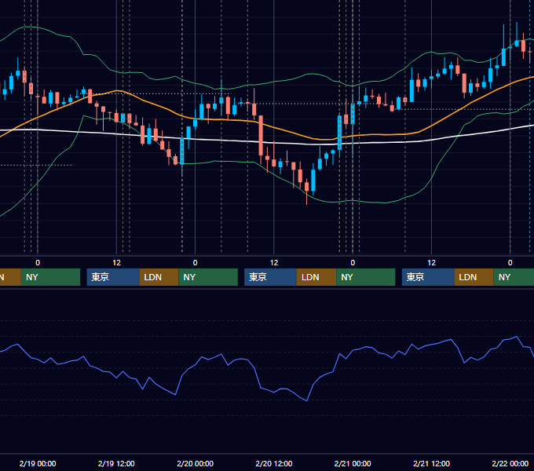534x471 pixels.
Task: Select the NY session block spanning 2/21 00:00
Action: pyautogui.click(x=366, y=277)
